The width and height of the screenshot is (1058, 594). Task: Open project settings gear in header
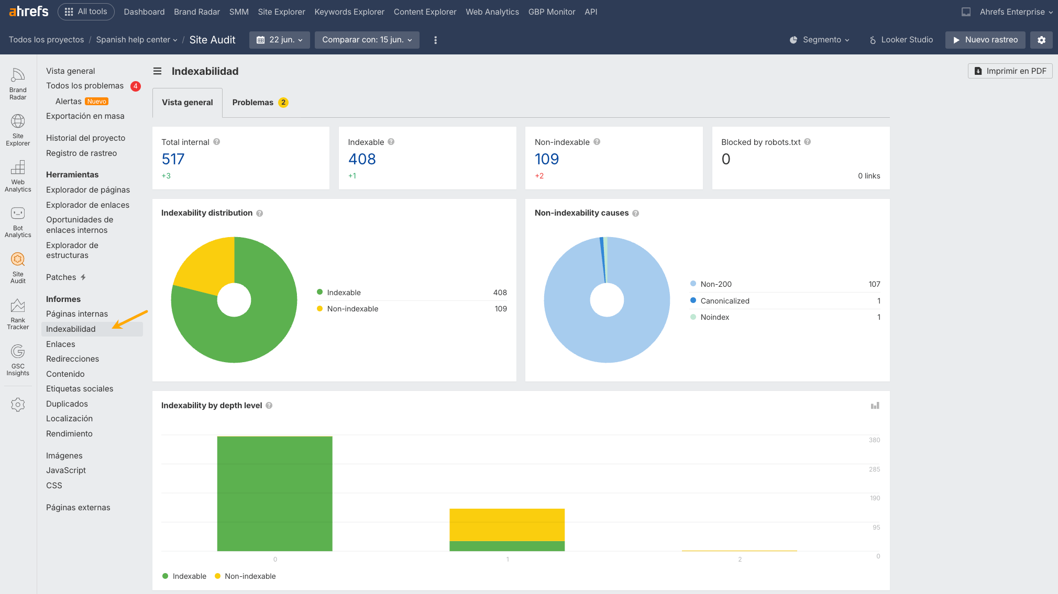[1041, 40]
